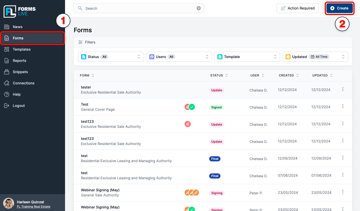Open the Action Required button
This screenshot has height=211, width=360.
click(x=298, y=8)
